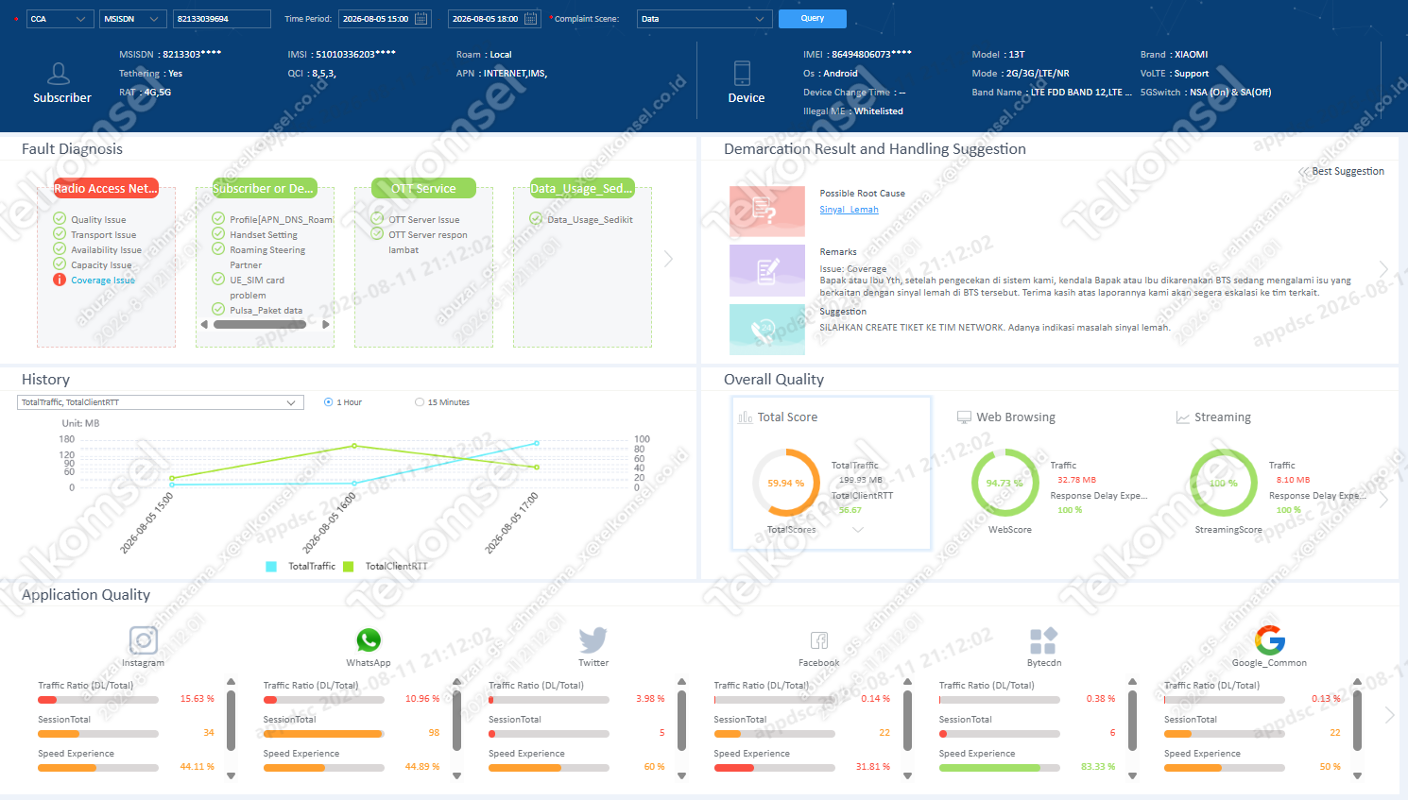Select the Data_Usage_Sed... green tab

point(582,188)
